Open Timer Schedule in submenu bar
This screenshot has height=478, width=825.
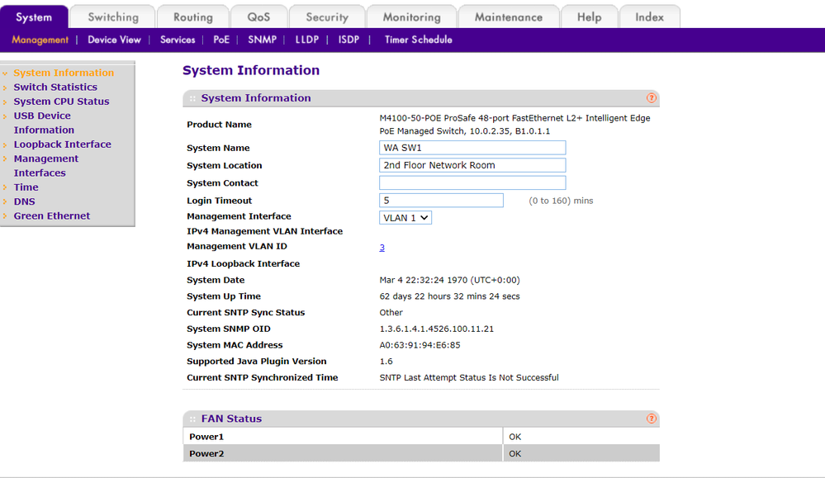coord(418,40)
